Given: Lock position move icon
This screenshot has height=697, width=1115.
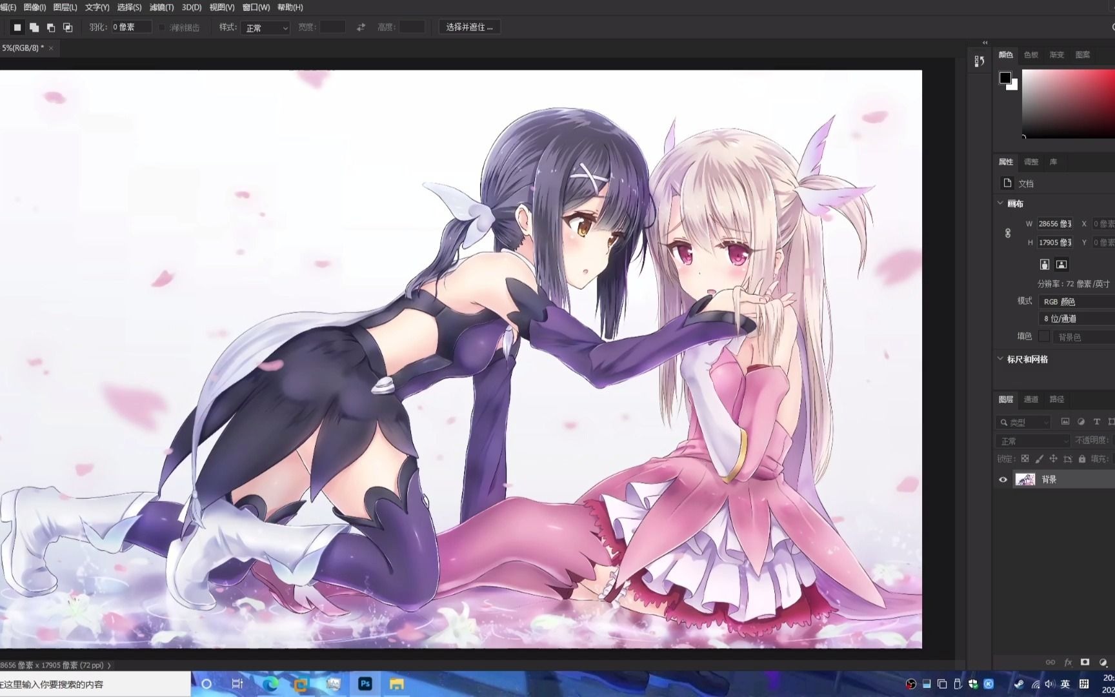Looking at the screenshot, I should point(1053,459).
